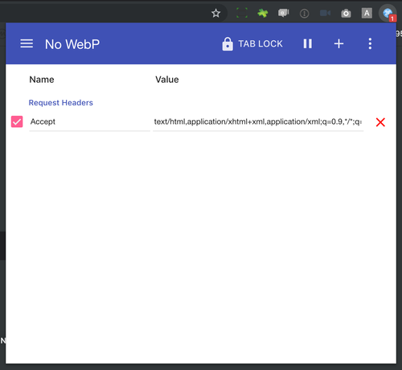The width and height of the screenshot is (402, 370).
Task: Open the green dashed-square screenshot extension
Action: pyautogui.click(x=242, y=13)
